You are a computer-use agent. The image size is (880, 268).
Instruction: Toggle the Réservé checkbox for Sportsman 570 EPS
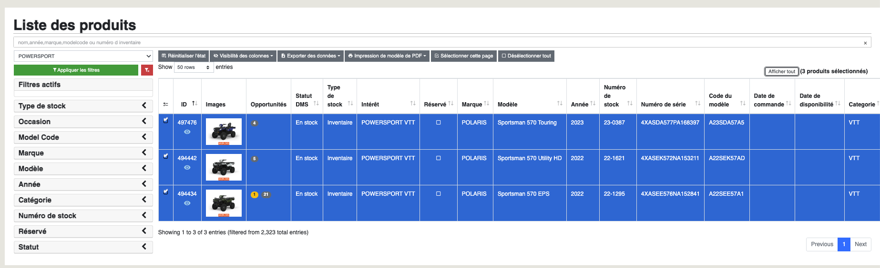(438, 194)
